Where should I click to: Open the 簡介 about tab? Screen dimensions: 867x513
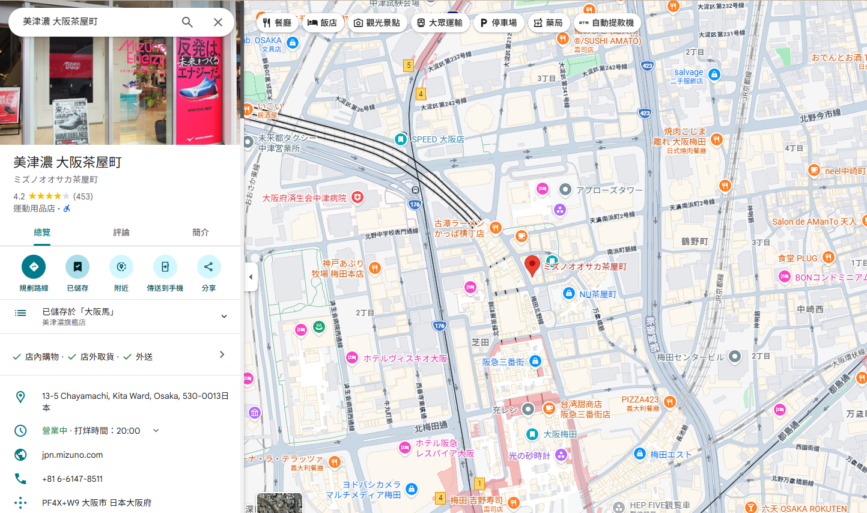pyautogui.click(x=201, y=232)
